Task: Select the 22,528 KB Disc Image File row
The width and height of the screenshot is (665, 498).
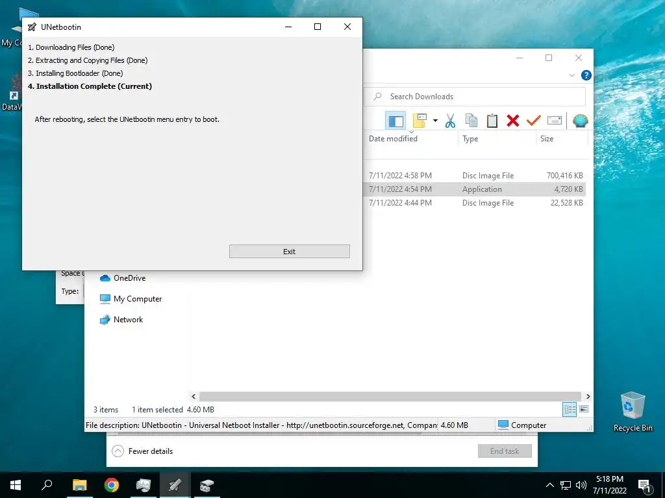Action: click(x=475, y=202)
